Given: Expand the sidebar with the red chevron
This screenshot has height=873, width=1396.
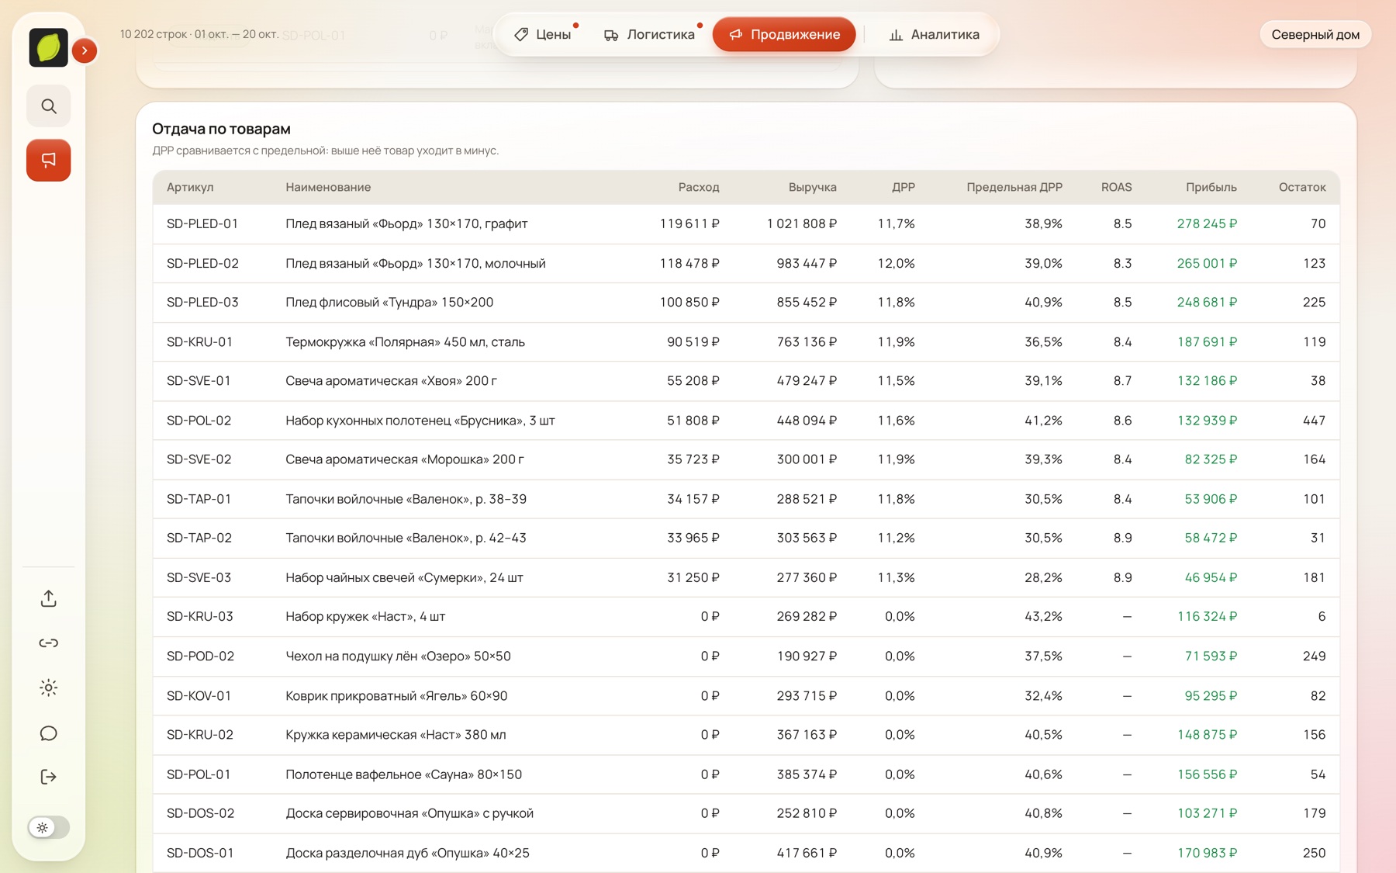Looking at the screenshot, I should (x=85, y=50).
